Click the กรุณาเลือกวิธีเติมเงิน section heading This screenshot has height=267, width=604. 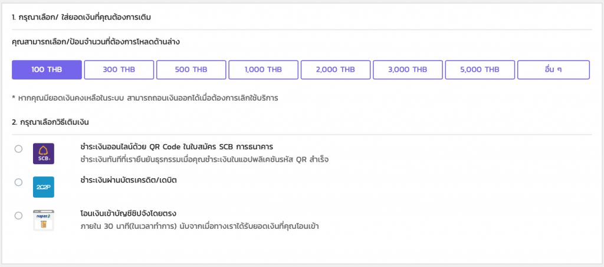click(50, 122)
